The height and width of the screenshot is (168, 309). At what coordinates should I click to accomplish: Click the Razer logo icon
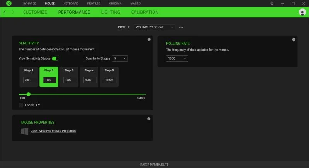tap(9, 3)
